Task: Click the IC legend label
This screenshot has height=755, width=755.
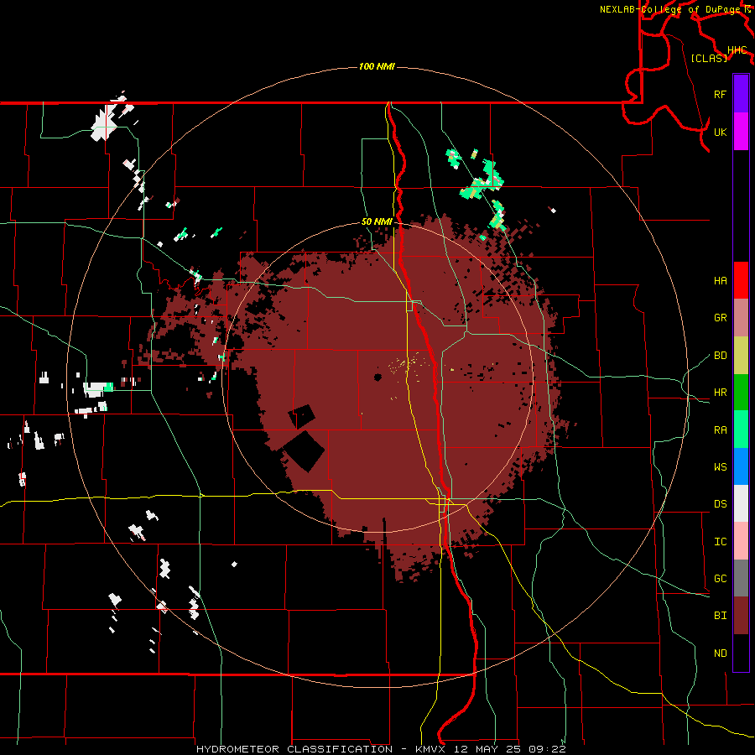Action: click(x=720, y=542)
